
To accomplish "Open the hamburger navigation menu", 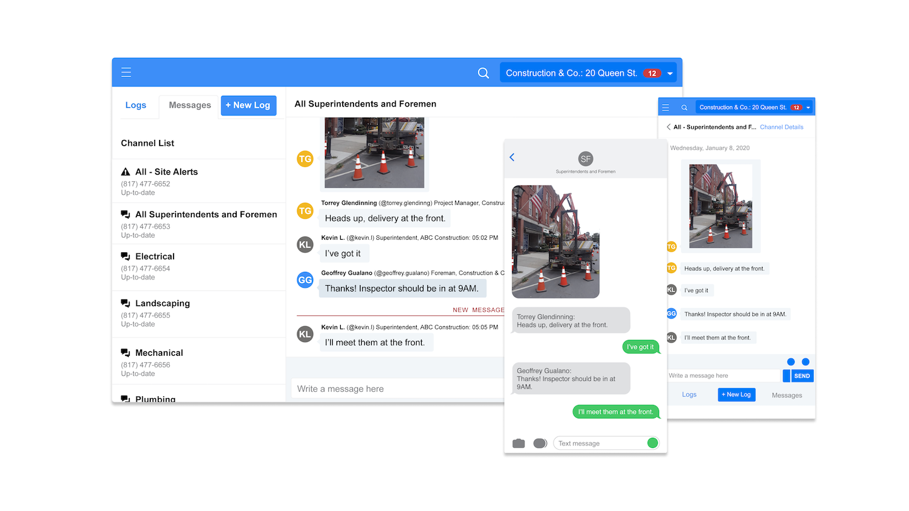I will click(x=126, y=73).
